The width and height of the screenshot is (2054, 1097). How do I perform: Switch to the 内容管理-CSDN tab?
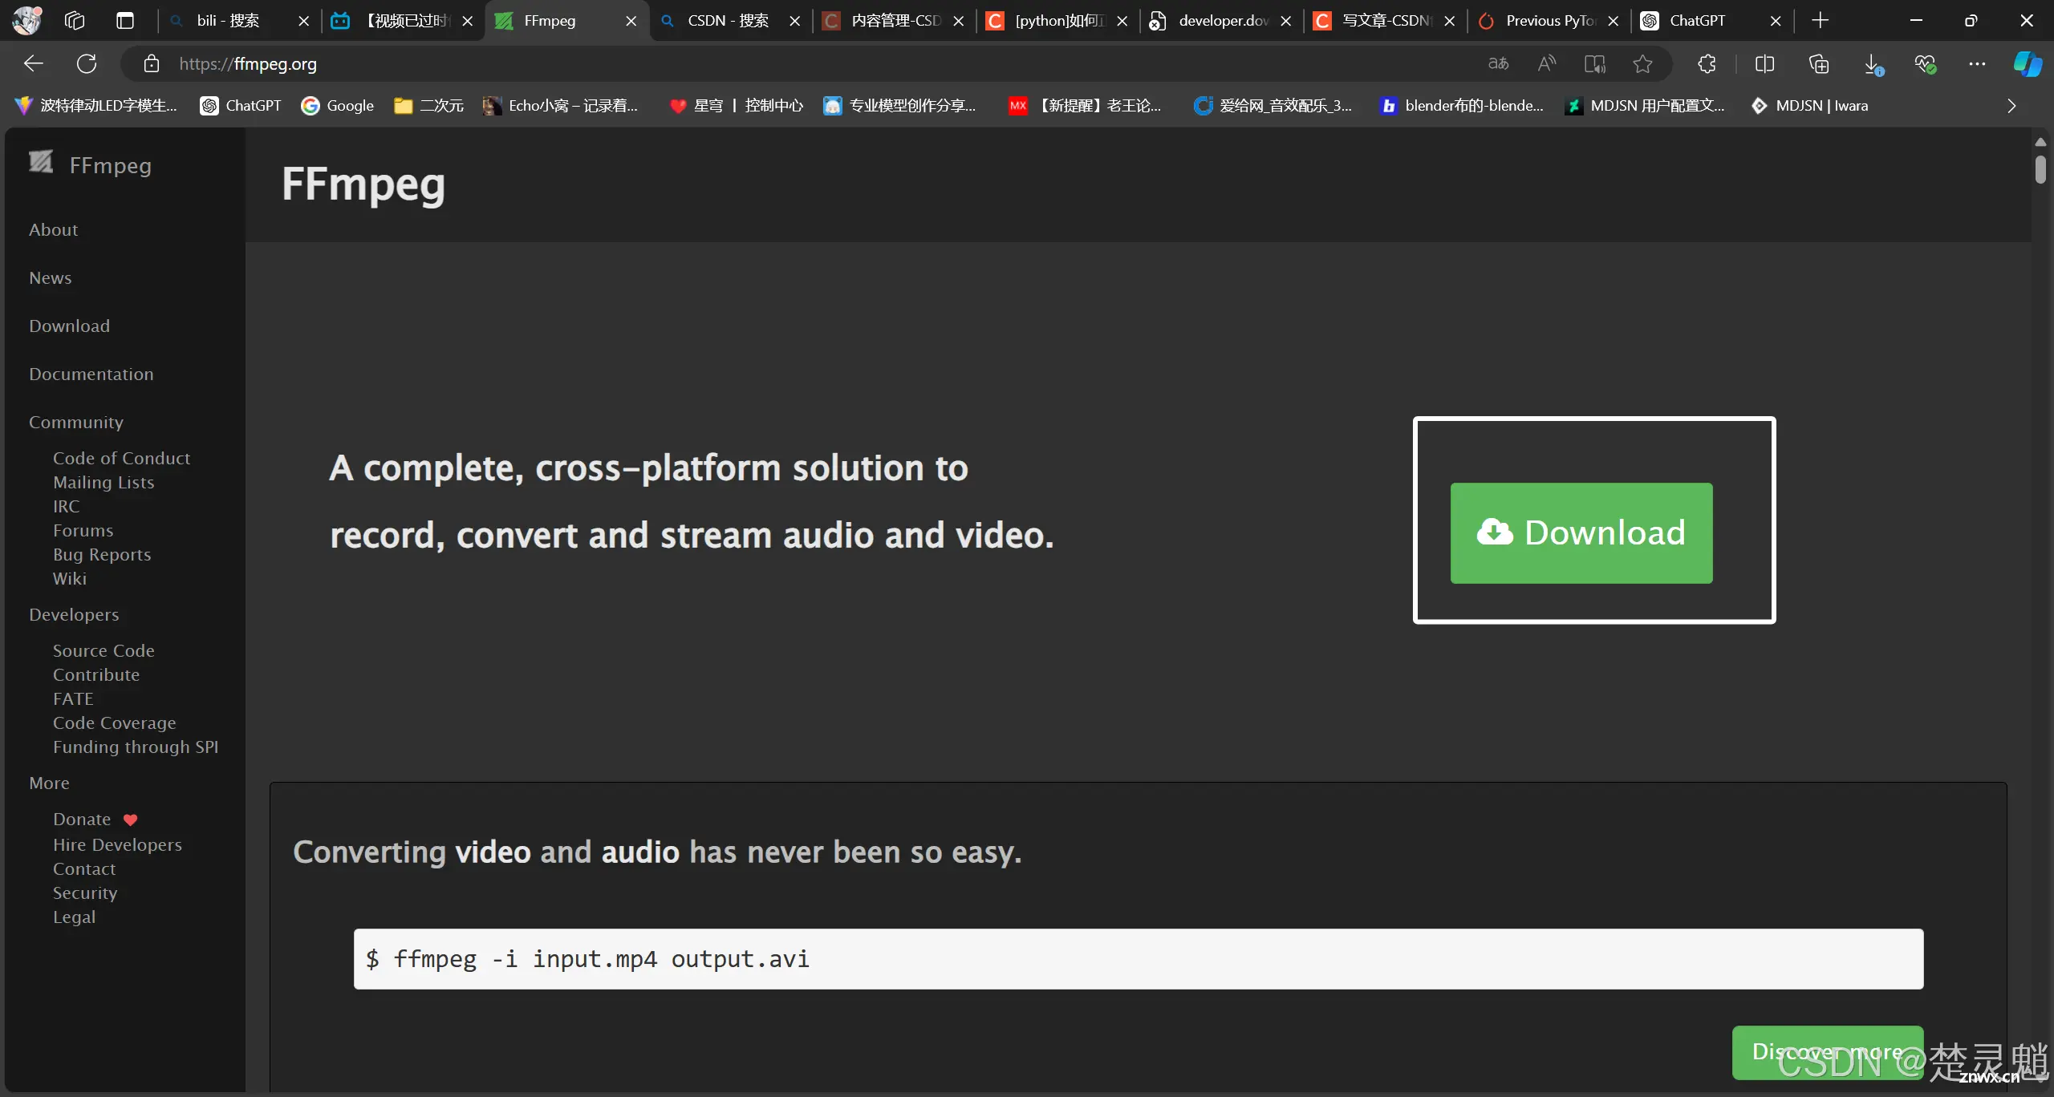(893, 20)
